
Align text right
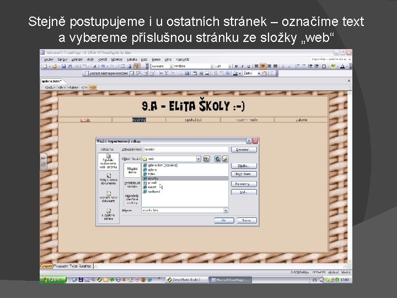pos(269,66)
